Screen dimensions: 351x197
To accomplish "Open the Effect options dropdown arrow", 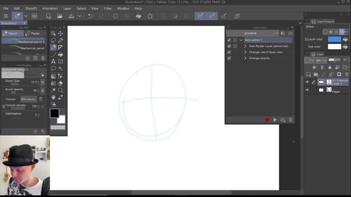I will (347, 32).
